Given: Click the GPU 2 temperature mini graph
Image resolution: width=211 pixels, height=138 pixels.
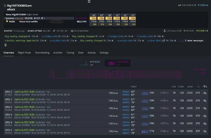Looking at the screenshot, I should tap(126, 109).
